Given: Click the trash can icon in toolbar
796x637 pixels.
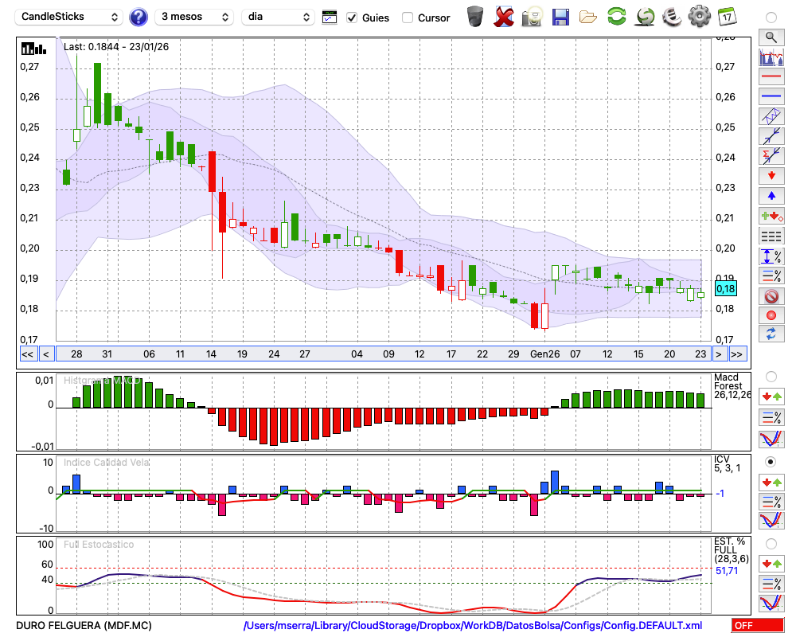Looking at the screenshot, I should [x=475, y=17].
